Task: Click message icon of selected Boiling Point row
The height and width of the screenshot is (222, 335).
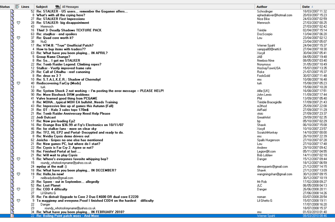Action: click(12, 216)
